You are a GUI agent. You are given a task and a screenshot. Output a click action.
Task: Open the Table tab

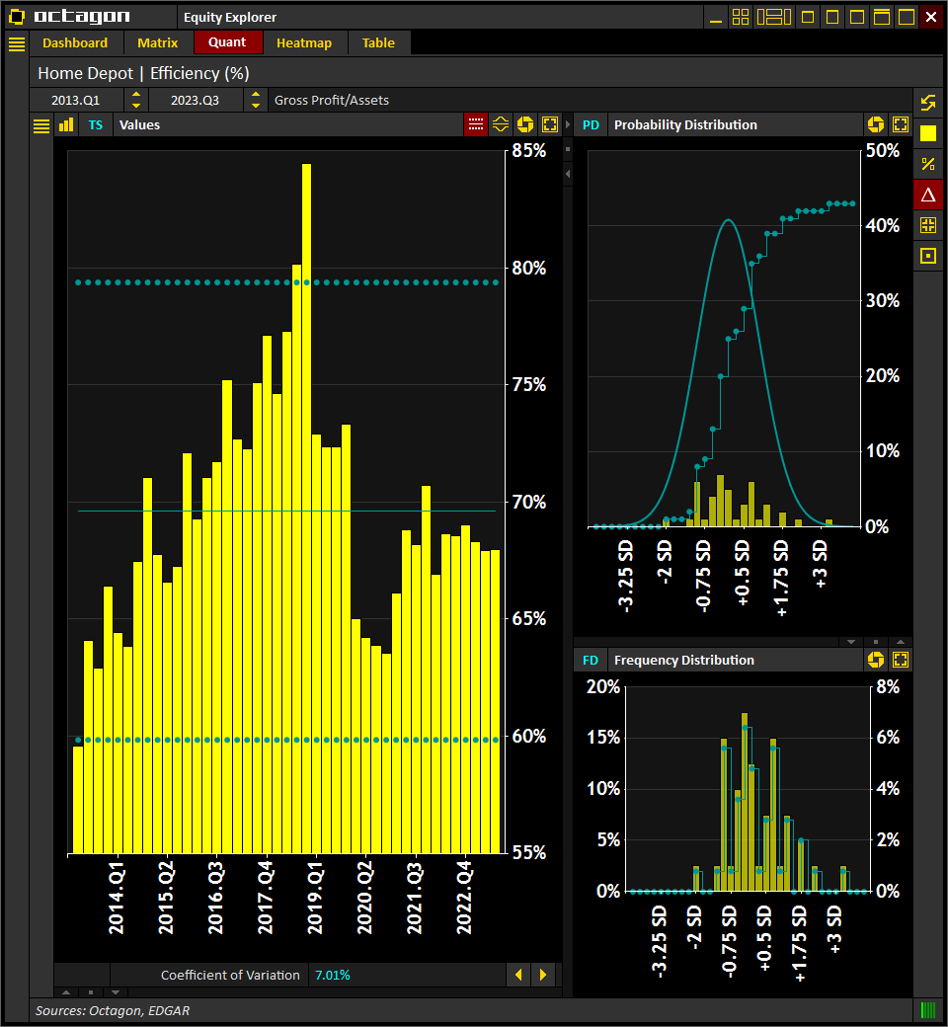pos(378,43)
